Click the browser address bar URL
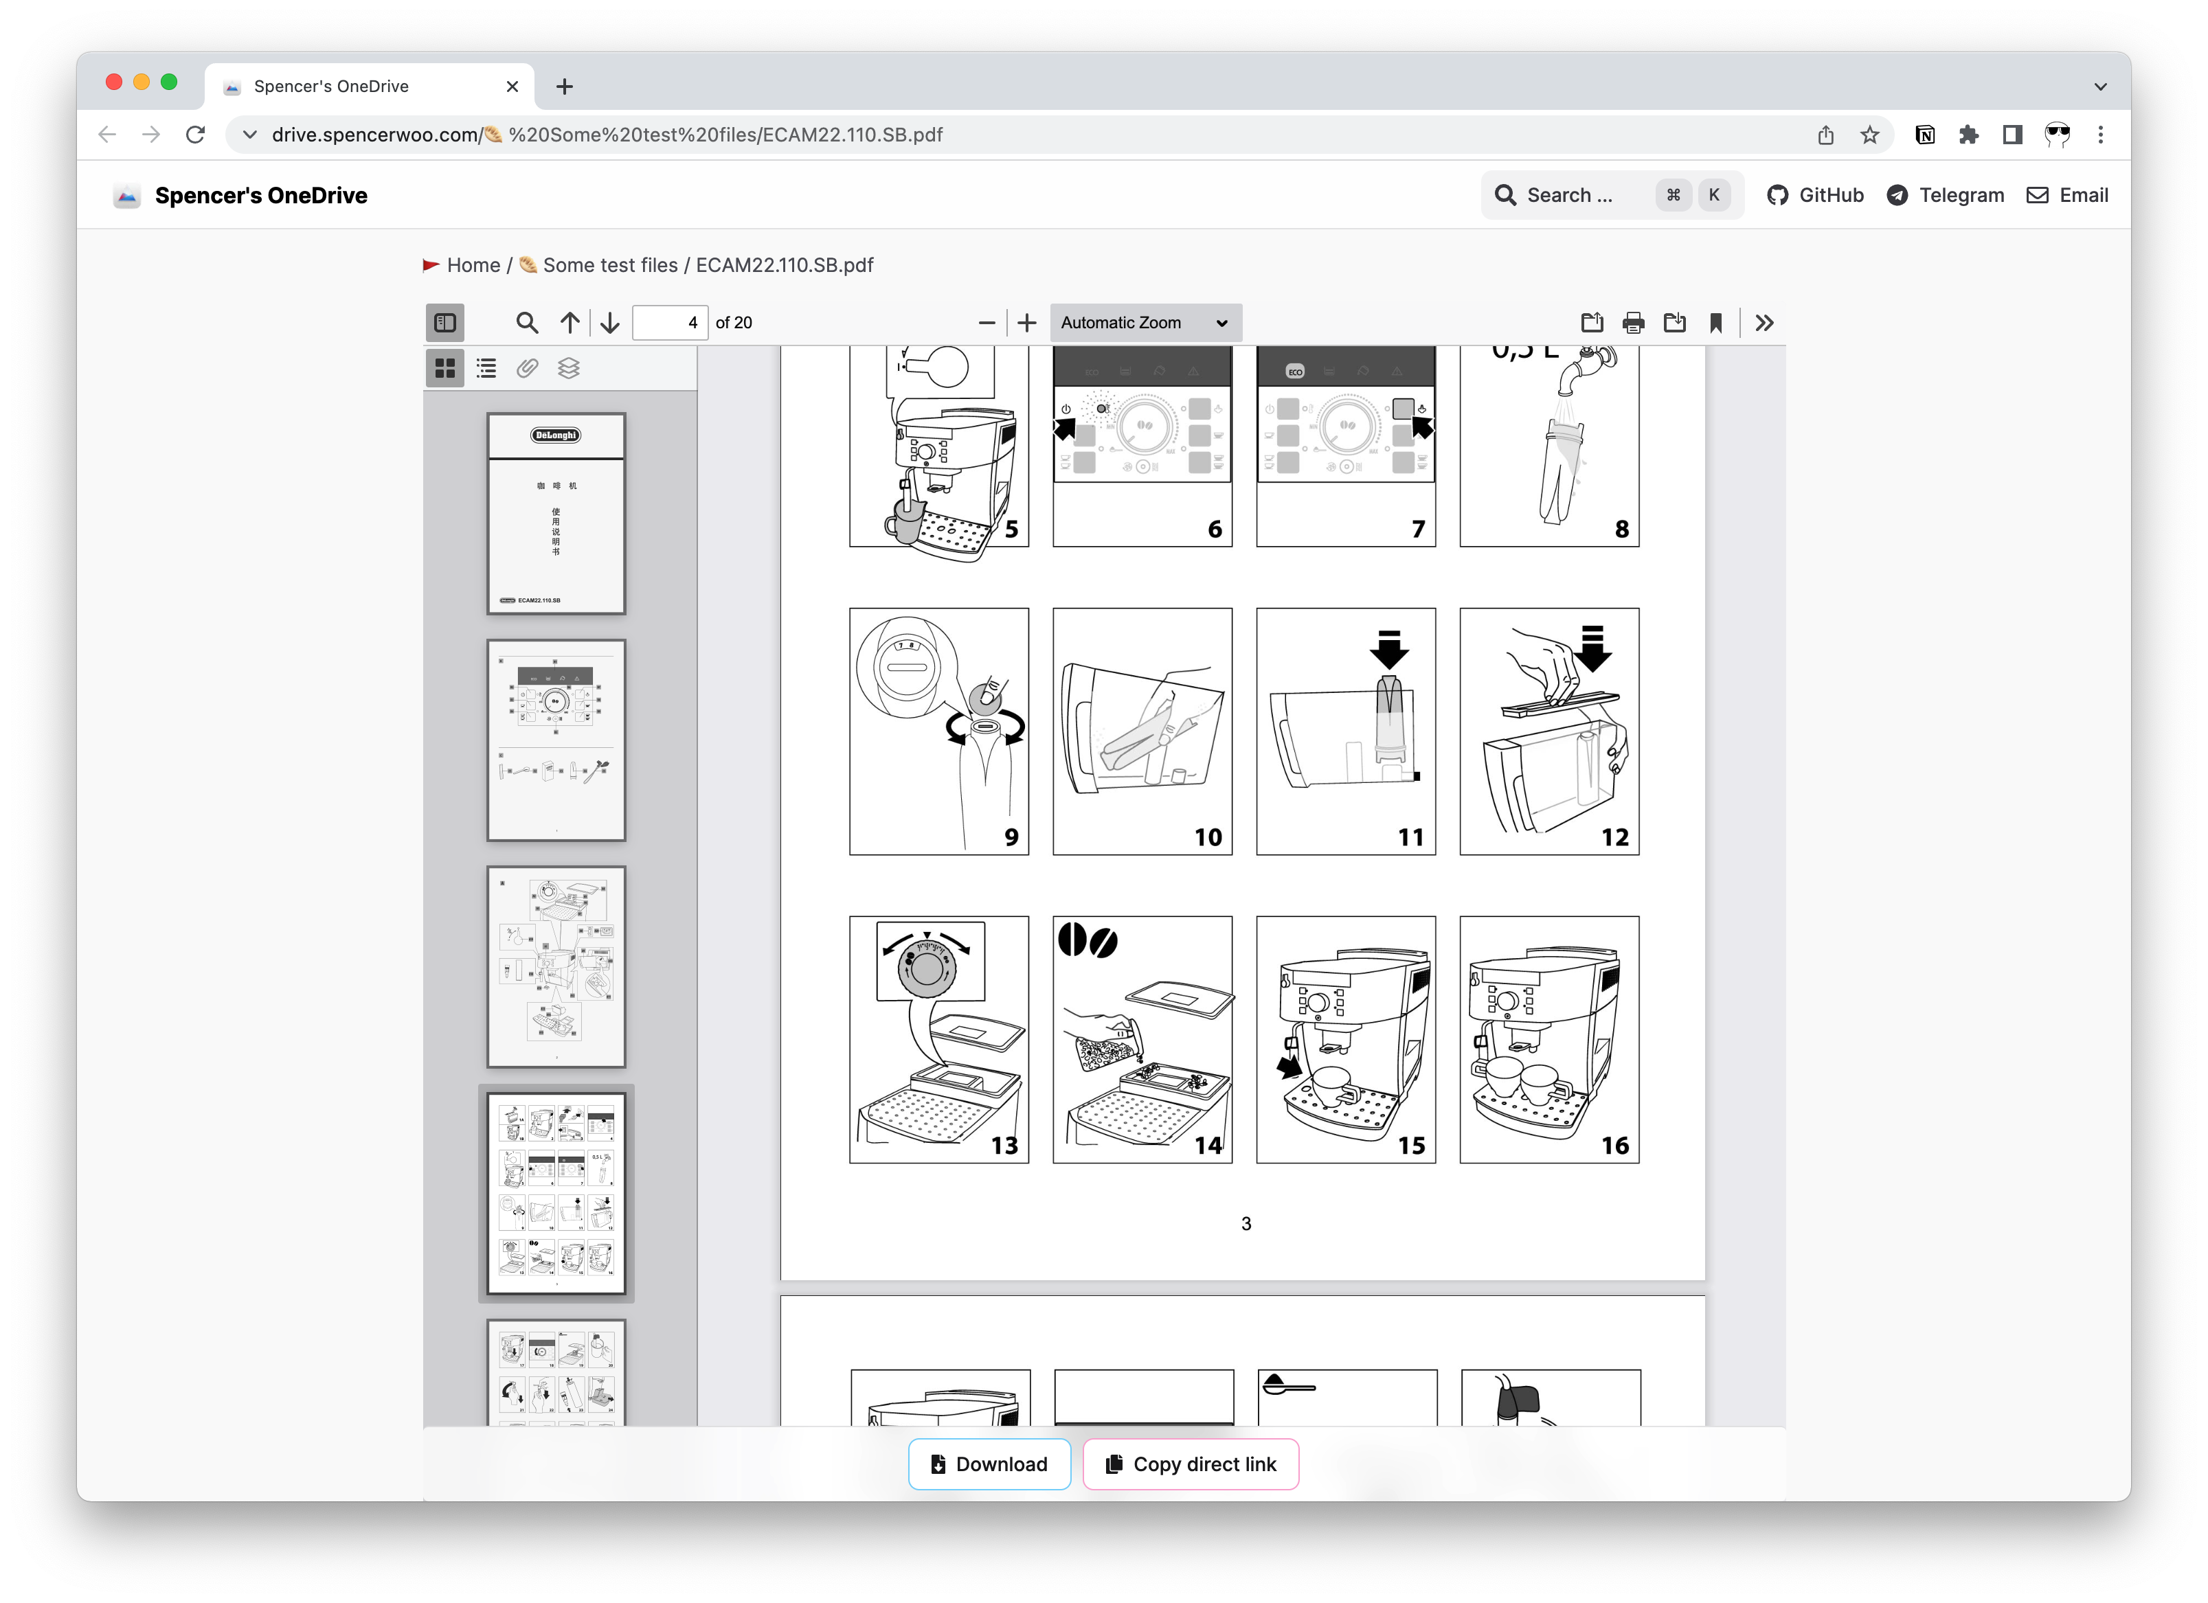 607,135
